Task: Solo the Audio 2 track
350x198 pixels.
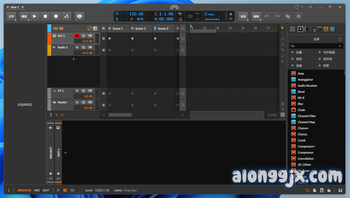Action: 83,47
